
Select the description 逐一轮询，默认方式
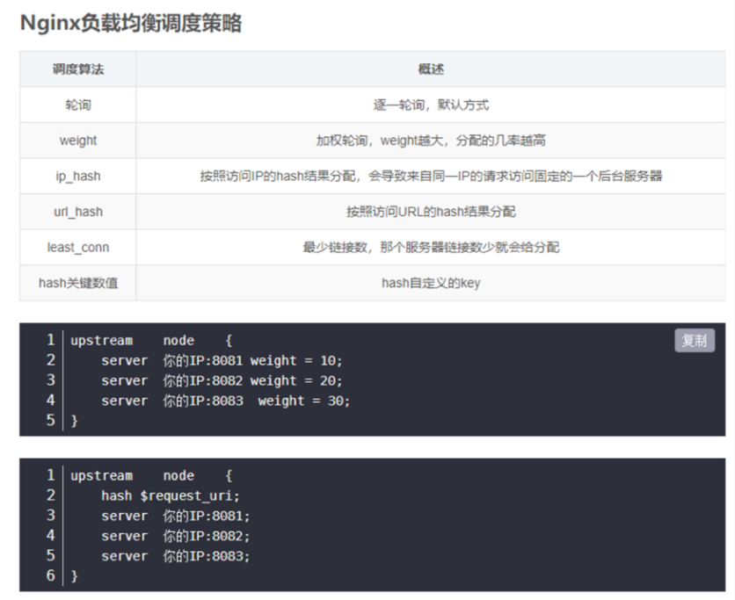pyautogui.click(x=431, y=105)
